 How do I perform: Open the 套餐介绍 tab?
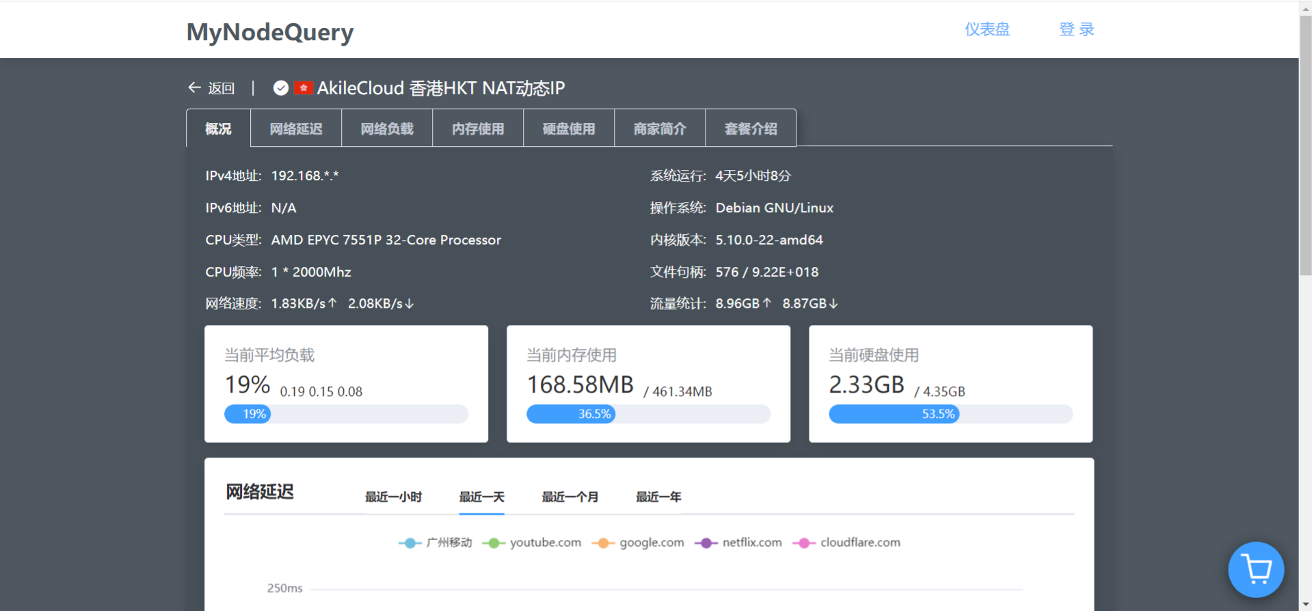click(751, 128)
